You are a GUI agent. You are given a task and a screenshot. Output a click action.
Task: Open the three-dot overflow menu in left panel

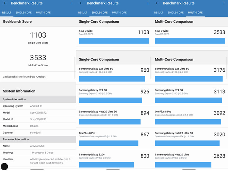pos(72,3)
